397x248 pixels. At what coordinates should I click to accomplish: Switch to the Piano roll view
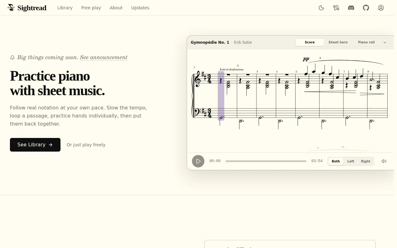(366, 42)
